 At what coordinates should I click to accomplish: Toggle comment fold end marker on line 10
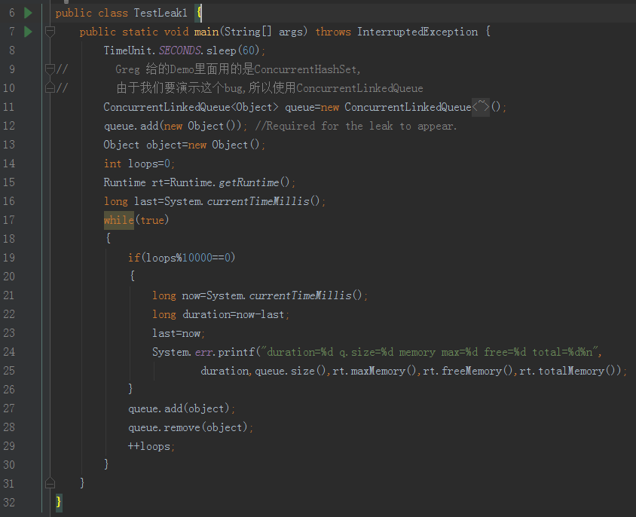(x=50, y=87)
